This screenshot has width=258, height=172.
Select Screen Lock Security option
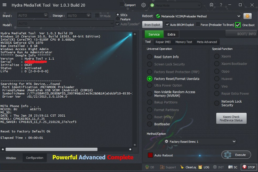[x=150, y=64]
